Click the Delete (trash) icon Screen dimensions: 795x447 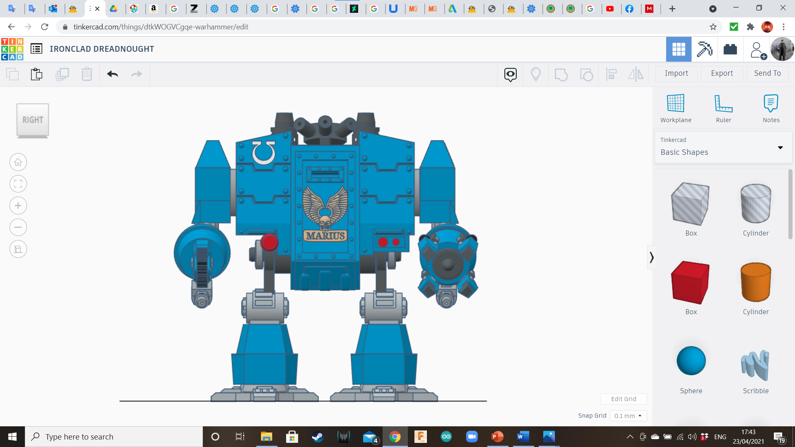(x=87, y=74)
